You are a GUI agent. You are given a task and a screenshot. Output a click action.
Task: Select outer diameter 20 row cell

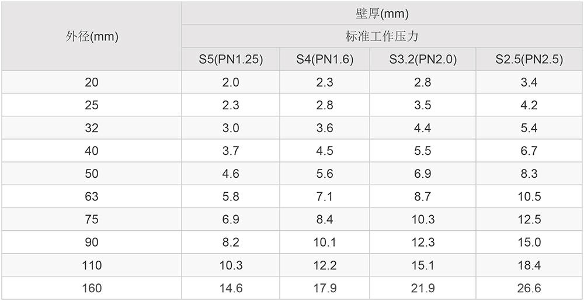coord(92,82)
